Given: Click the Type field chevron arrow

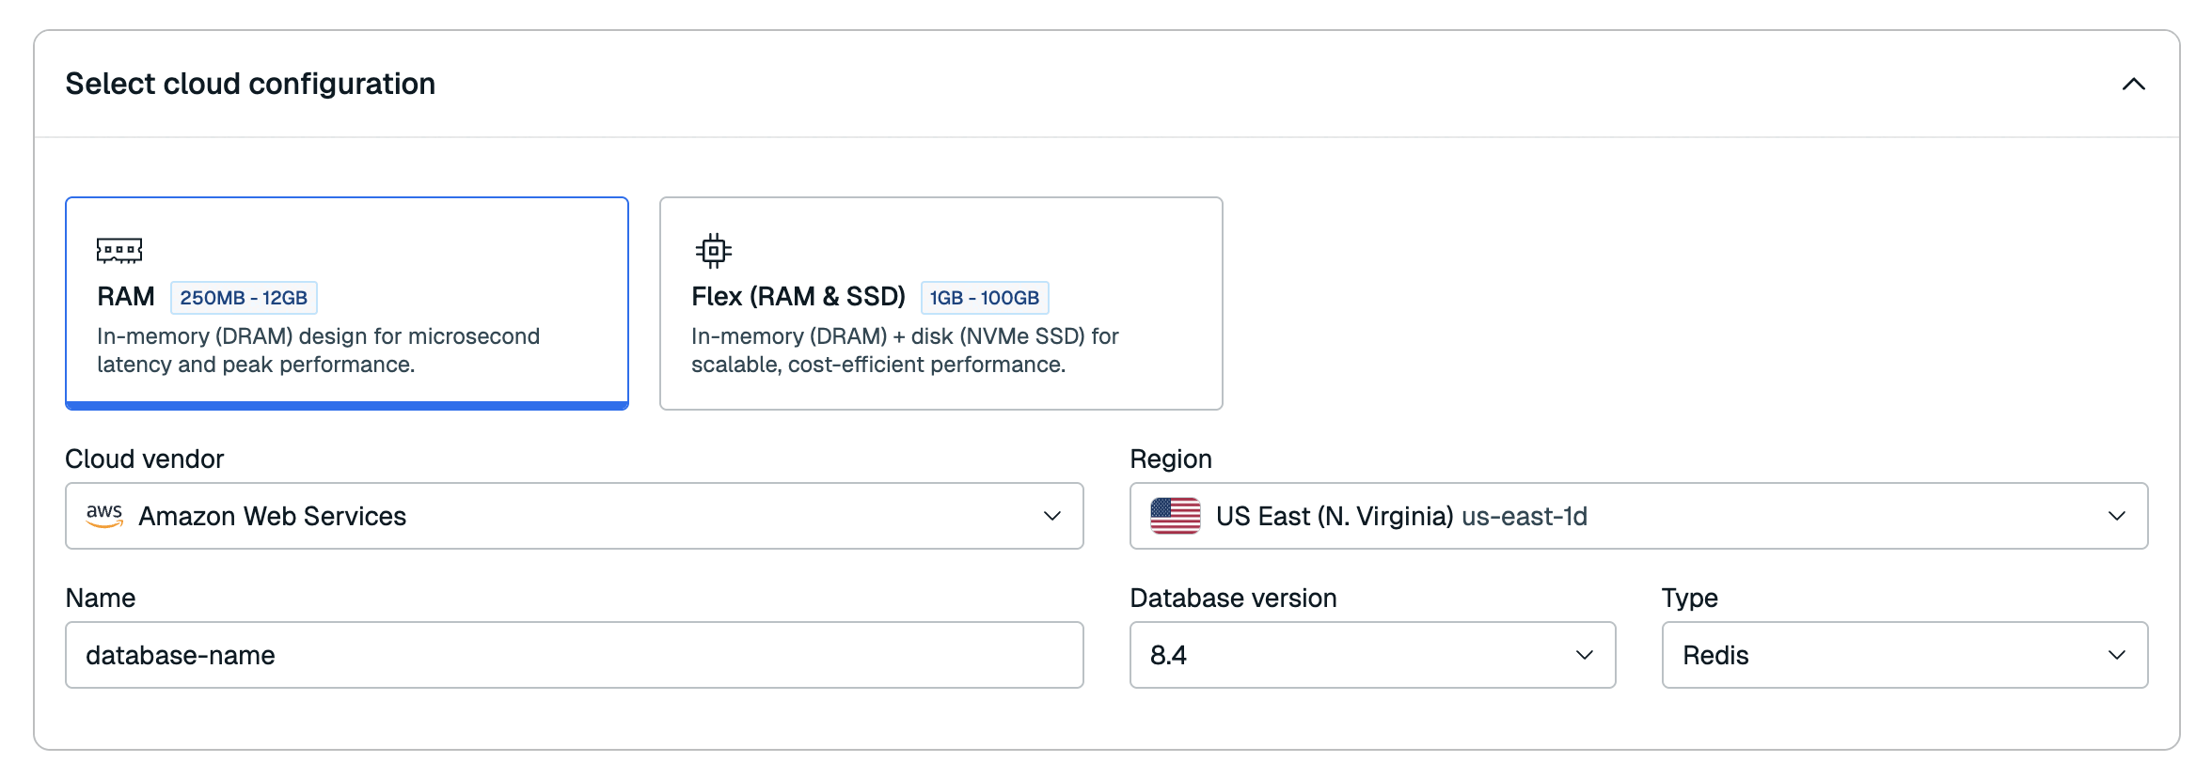Looking at the screenshot, I should [x=2116, y=655].
